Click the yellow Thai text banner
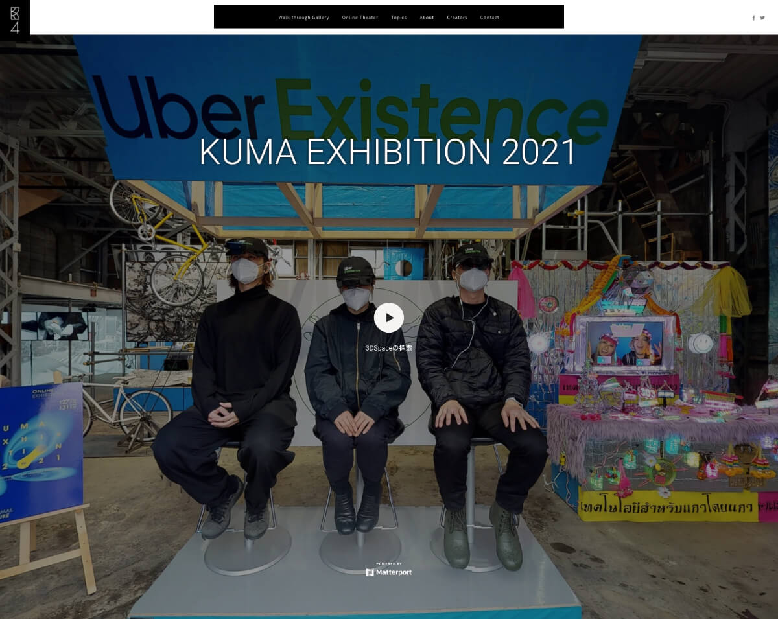 pyautogui.click(x=668, y=506)
